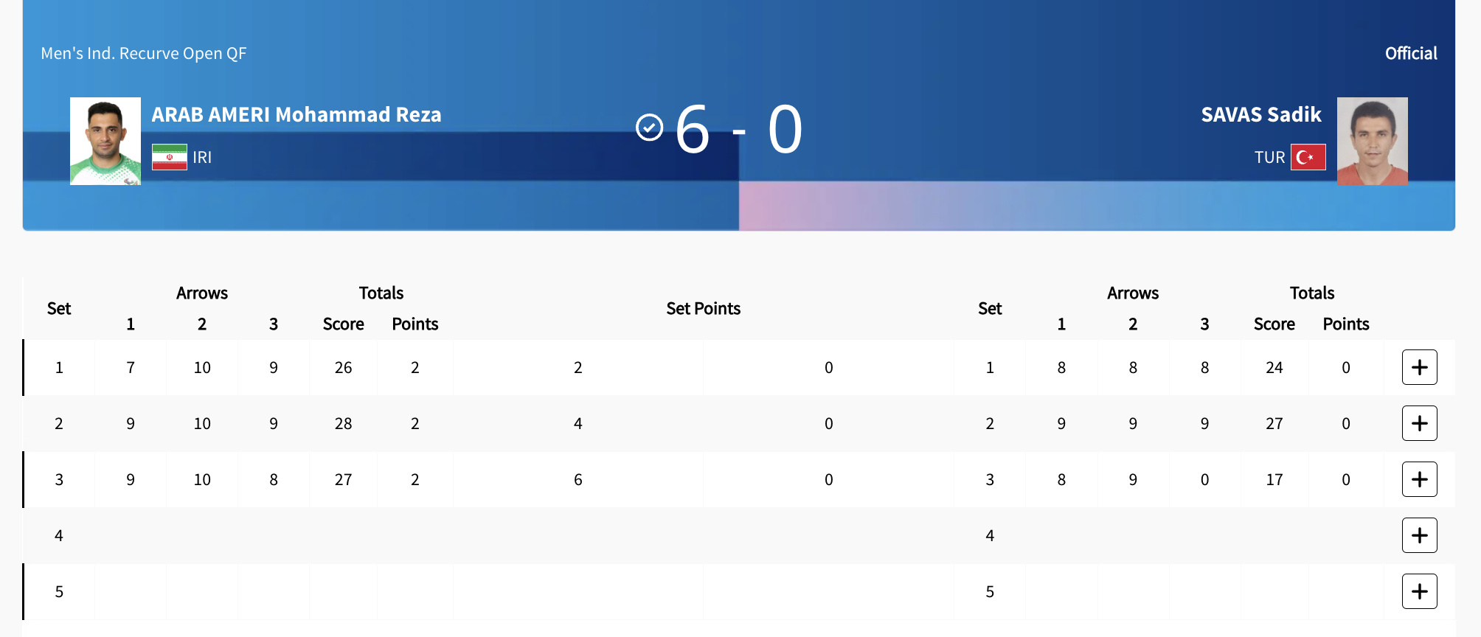Viewport: 1481px width, 637px height.
Task: Click the 6 - 0 match score
Action: tap(738, 130)
